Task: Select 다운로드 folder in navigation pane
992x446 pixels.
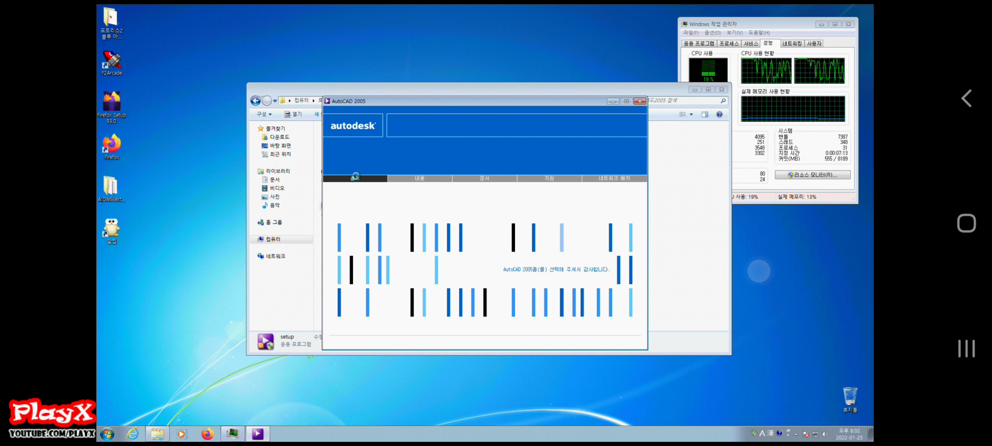Action: (279, 137)
